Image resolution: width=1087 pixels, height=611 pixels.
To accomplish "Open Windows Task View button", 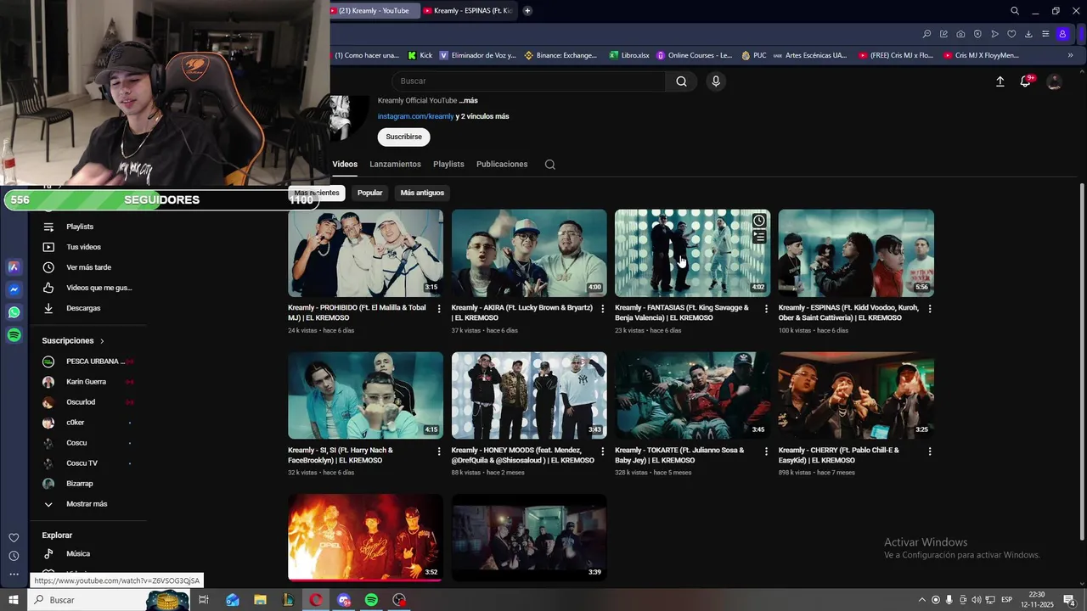I will (x=204, y=600).
